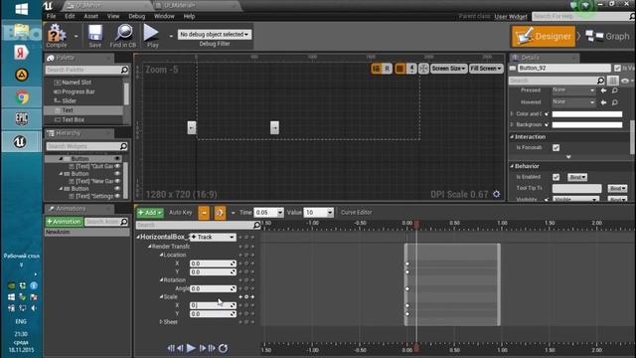Open the Window menu
Viewport: 636px width, 358px height.
click(x=164, y=16)
